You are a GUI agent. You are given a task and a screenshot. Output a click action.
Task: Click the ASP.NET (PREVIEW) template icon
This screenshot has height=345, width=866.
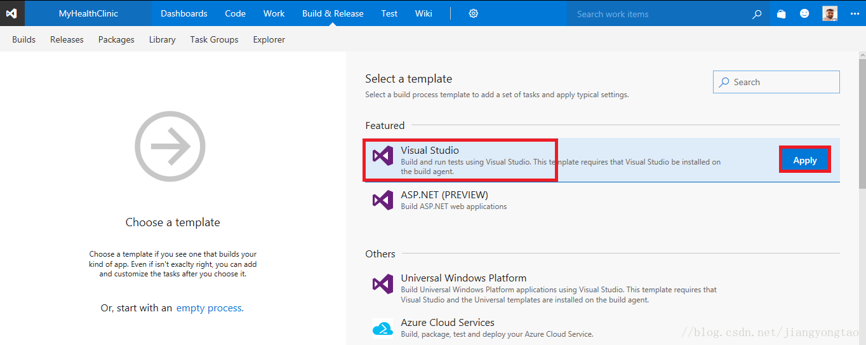pos(383,200)
